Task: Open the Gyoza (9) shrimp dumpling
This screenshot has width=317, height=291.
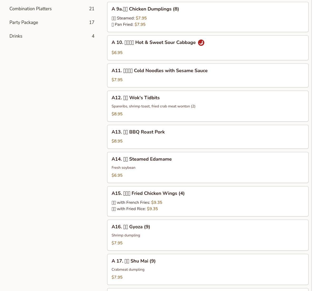Action: pos(131,227)
